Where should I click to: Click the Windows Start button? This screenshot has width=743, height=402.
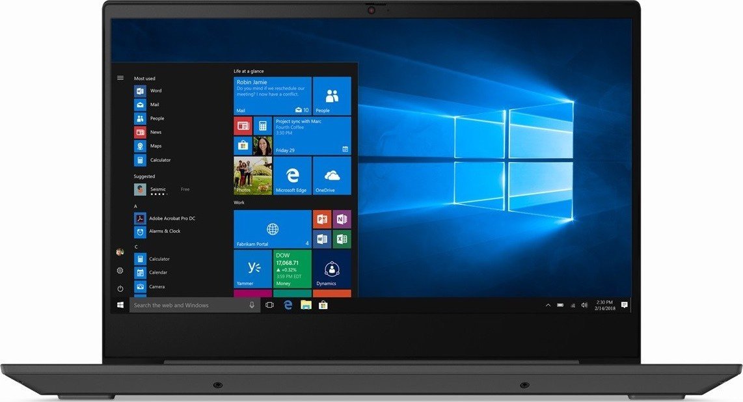120,306
